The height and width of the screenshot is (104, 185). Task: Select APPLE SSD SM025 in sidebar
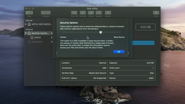click(x=42, y=24)
